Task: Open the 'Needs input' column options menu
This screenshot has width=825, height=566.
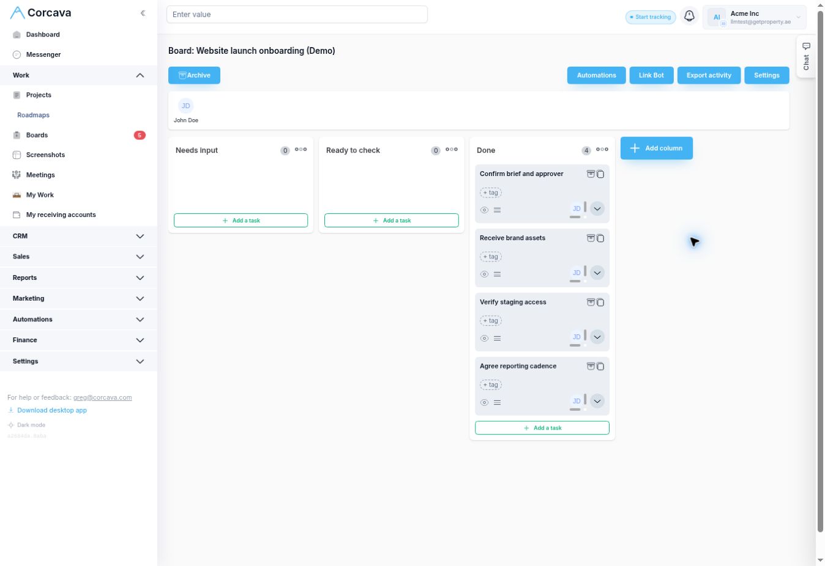Action: (301, 150)
